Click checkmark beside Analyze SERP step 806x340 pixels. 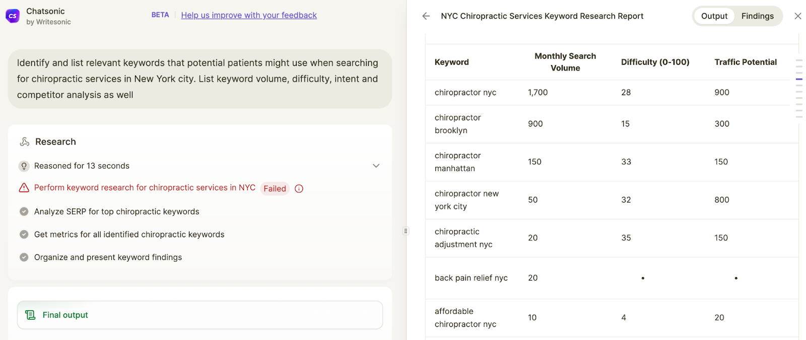[x=24, y=212]
